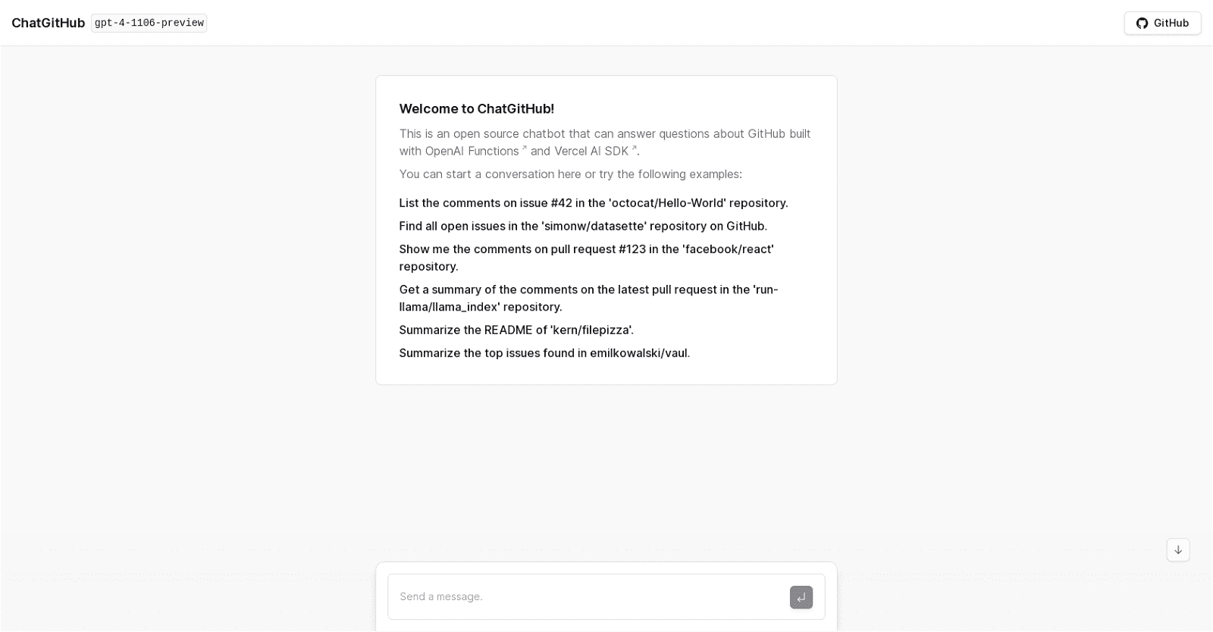Click the external-link arrow beside Vercel AI SDK

coord(634,146)
